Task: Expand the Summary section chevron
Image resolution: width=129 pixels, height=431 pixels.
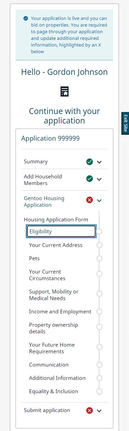Action: 99,162
